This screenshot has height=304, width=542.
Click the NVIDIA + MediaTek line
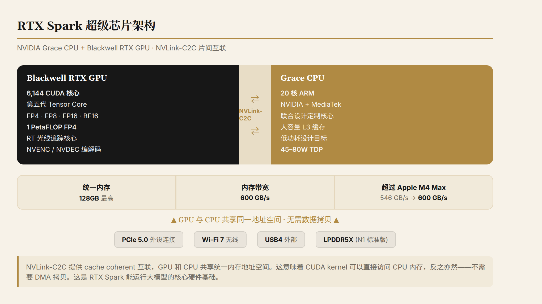(x=311, y=104)
